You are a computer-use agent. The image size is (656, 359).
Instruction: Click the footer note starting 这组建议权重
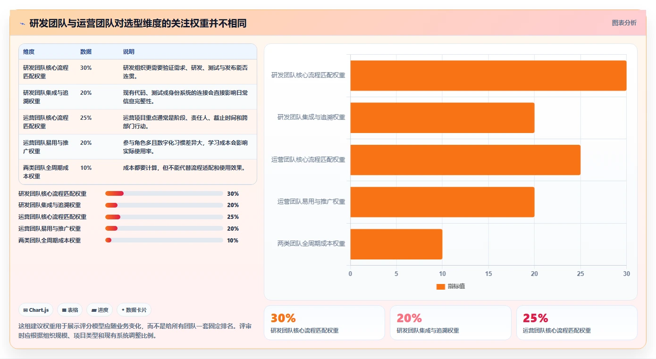135,331
